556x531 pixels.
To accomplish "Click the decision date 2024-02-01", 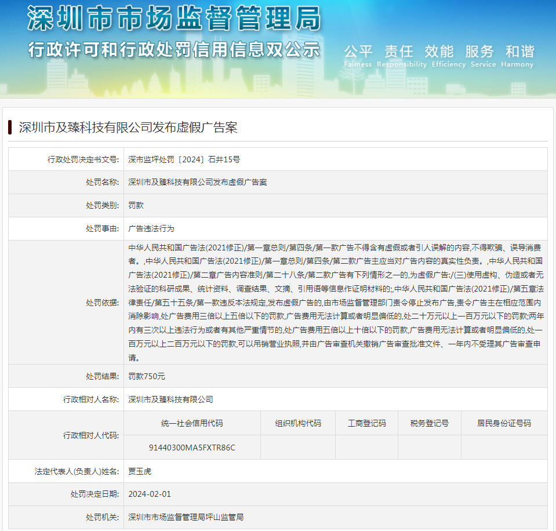I will coord(150,494).
